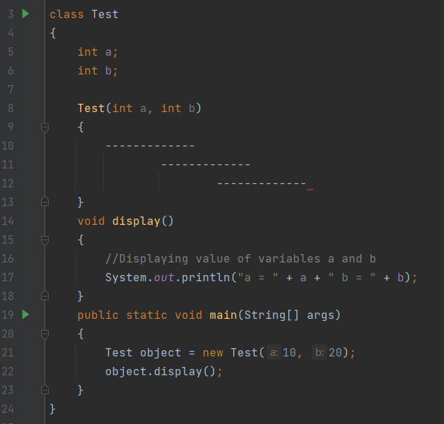Click field declaration 'int b;'
The image size is (444, 424).
click(97, 70)
